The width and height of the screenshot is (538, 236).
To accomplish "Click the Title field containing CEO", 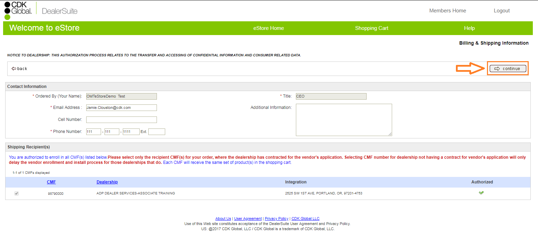I will tap(331, 97).
